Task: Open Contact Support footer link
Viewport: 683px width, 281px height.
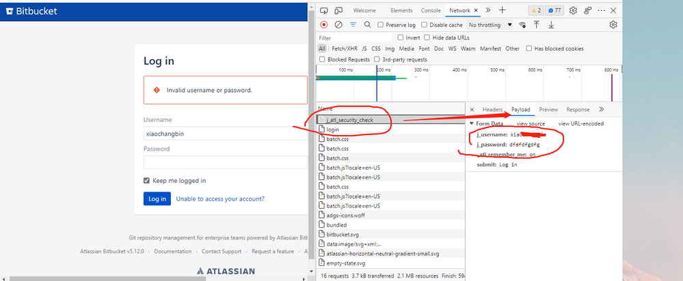Action: (222, 252)
